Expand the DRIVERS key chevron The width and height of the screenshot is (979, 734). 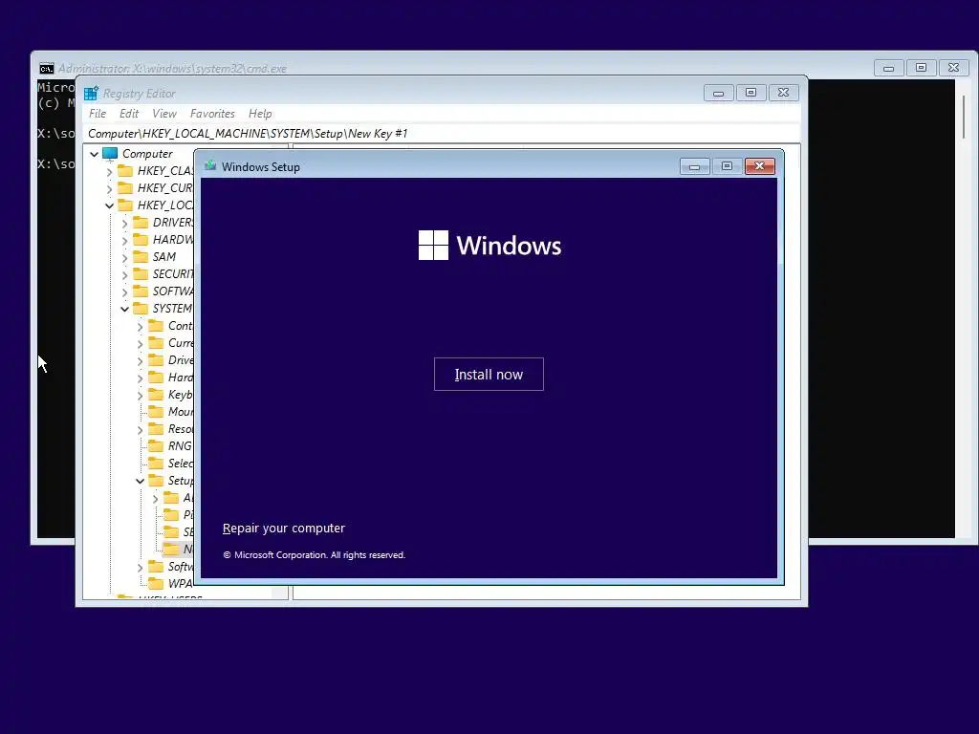(125, 223)
